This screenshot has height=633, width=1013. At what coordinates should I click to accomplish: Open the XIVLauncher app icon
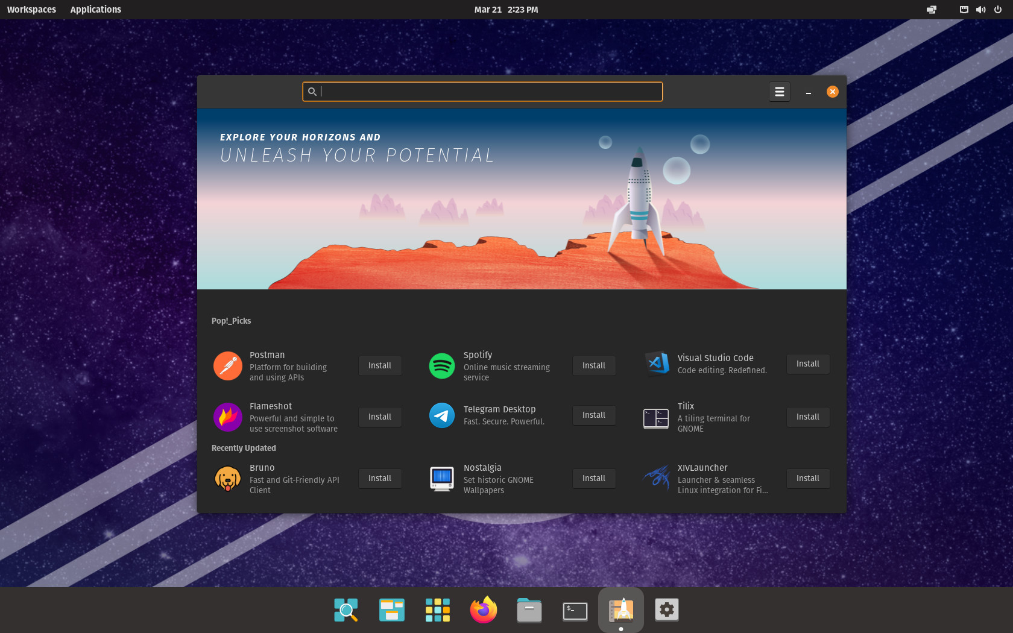656,479
